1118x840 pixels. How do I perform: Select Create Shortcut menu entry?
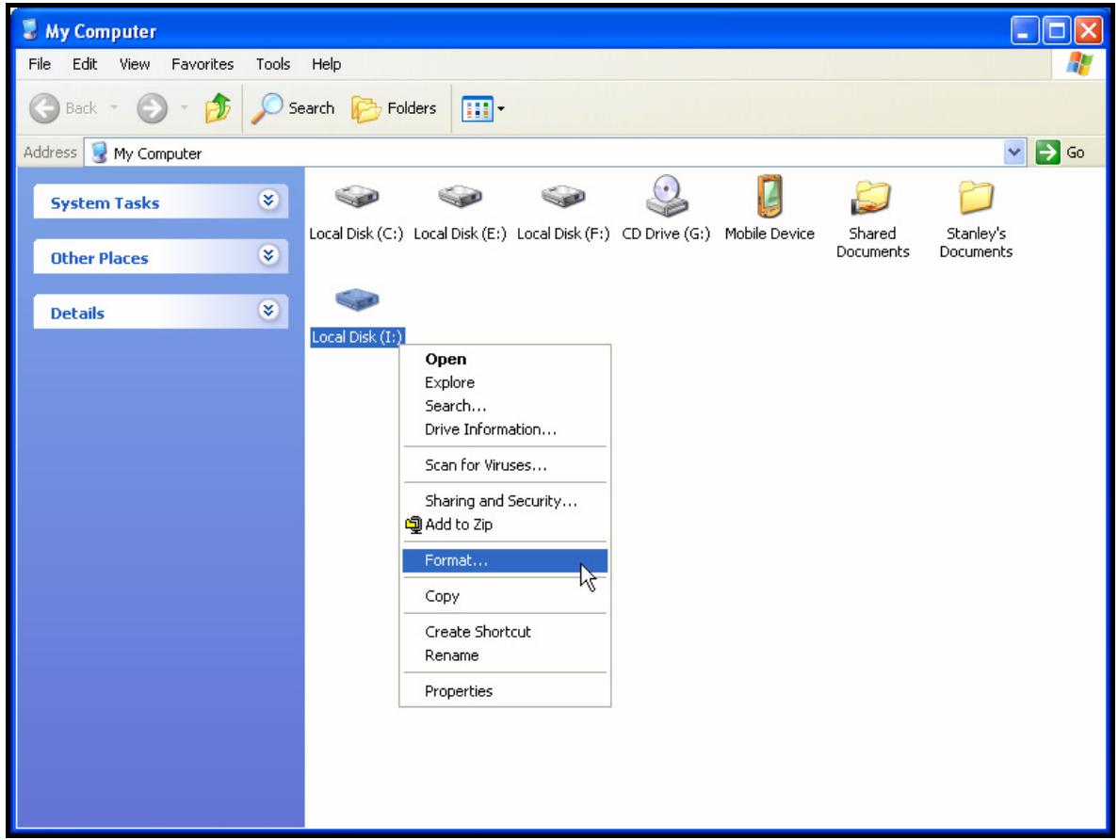coord(505,632)
